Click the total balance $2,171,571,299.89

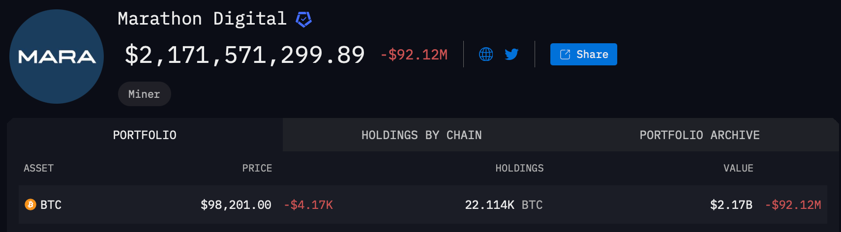(244, 55)
